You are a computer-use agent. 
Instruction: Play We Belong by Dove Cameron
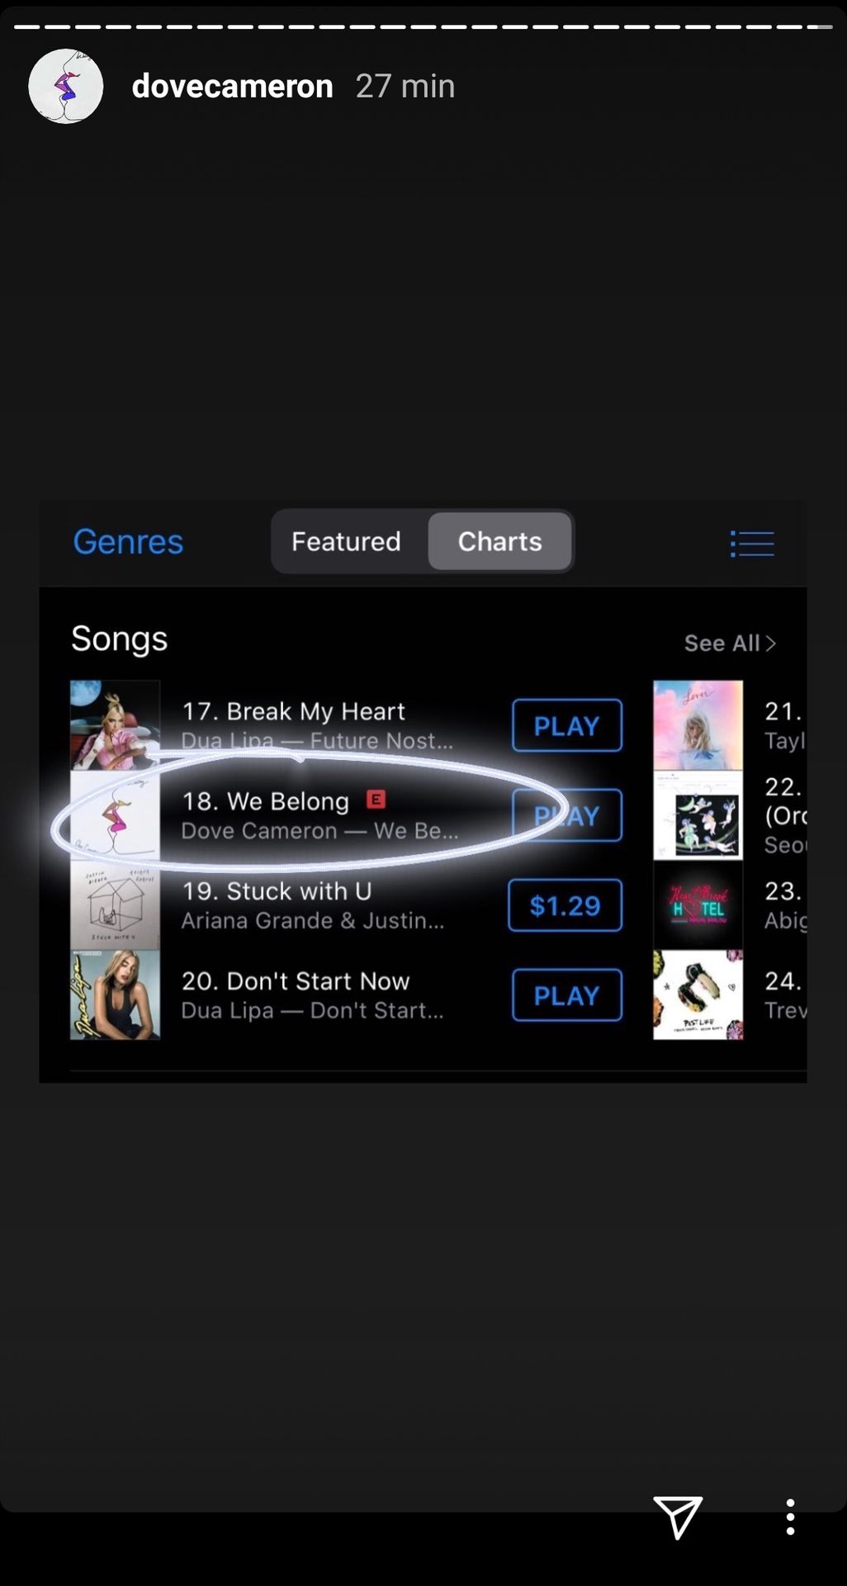tap(566, 815)
